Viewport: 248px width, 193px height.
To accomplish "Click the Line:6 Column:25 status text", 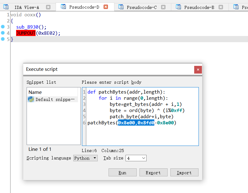I will 103,151.
